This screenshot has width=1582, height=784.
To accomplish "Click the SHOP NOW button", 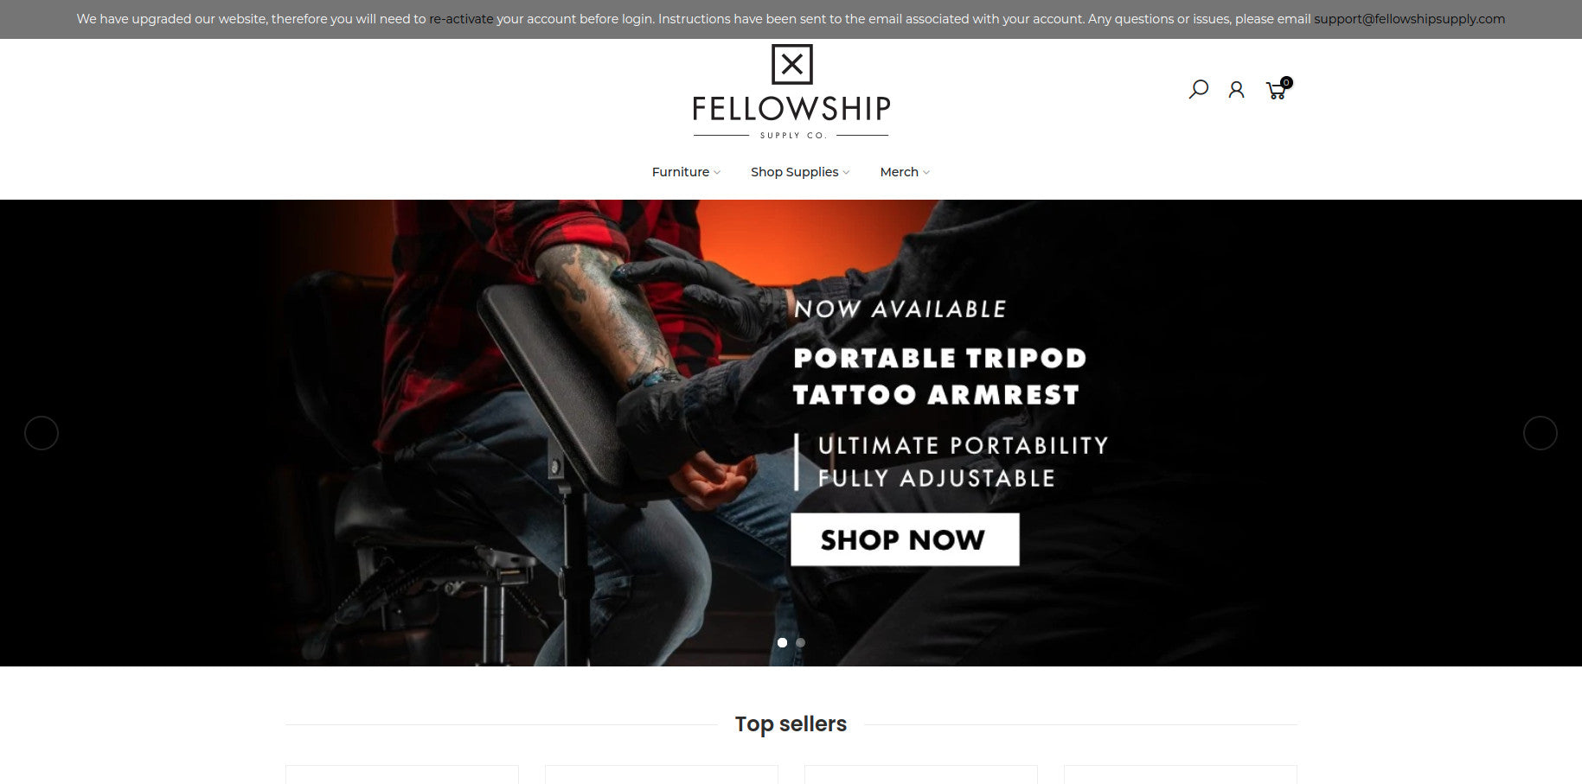I will tap(905, 539).
